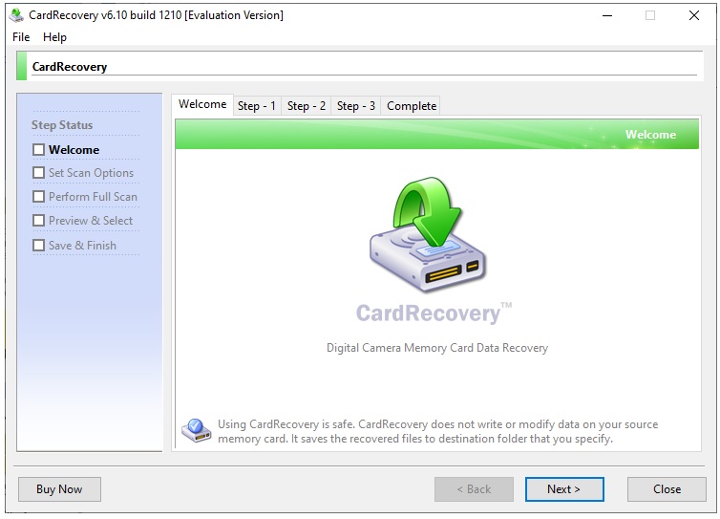Click the Next > button
Viewport: 720px width, 519px height.
click(x=564, y=489)
